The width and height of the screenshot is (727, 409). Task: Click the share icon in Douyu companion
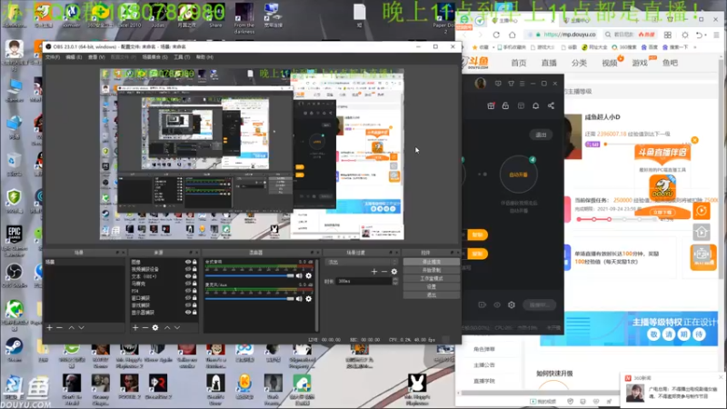[x=551, y=105]
